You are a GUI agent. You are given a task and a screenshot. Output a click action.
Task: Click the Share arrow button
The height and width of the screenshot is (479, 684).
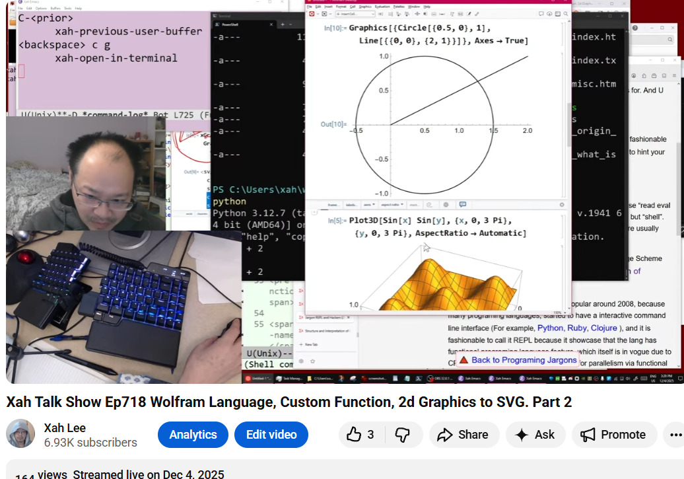pyautogui.click(x=463, y=435)
